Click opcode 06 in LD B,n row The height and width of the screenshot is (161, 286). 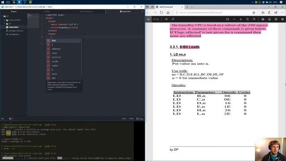coord(227,96)
